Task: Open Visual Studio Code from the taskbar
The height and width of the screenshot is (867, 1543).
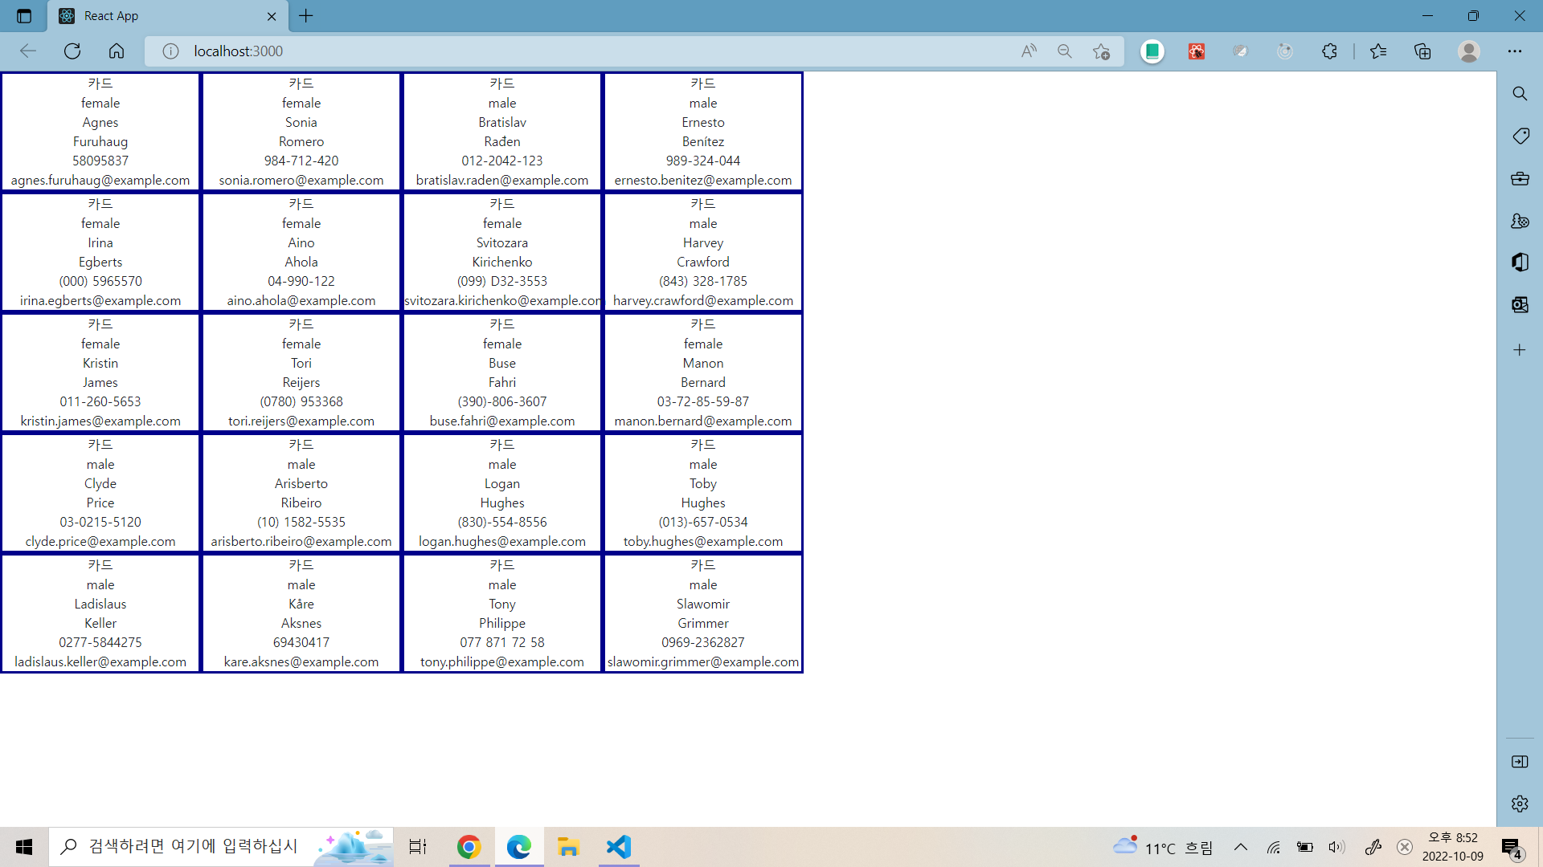Action: click(x=619, y=847)
